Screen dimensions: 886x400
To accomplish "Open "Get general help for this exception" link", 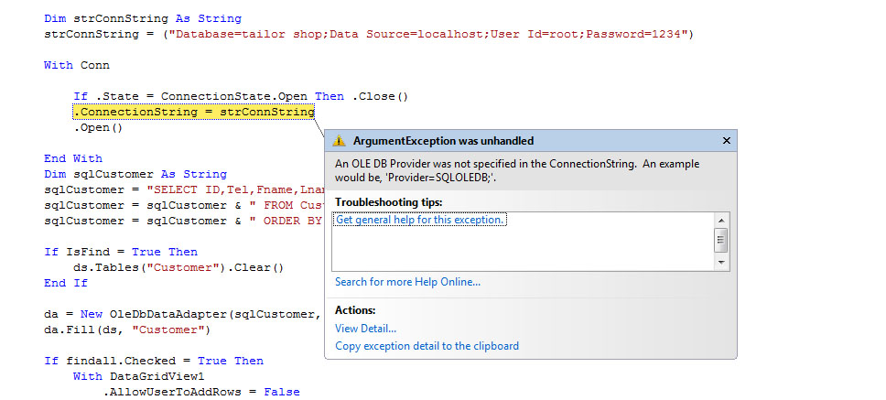I will pos(420,220).
